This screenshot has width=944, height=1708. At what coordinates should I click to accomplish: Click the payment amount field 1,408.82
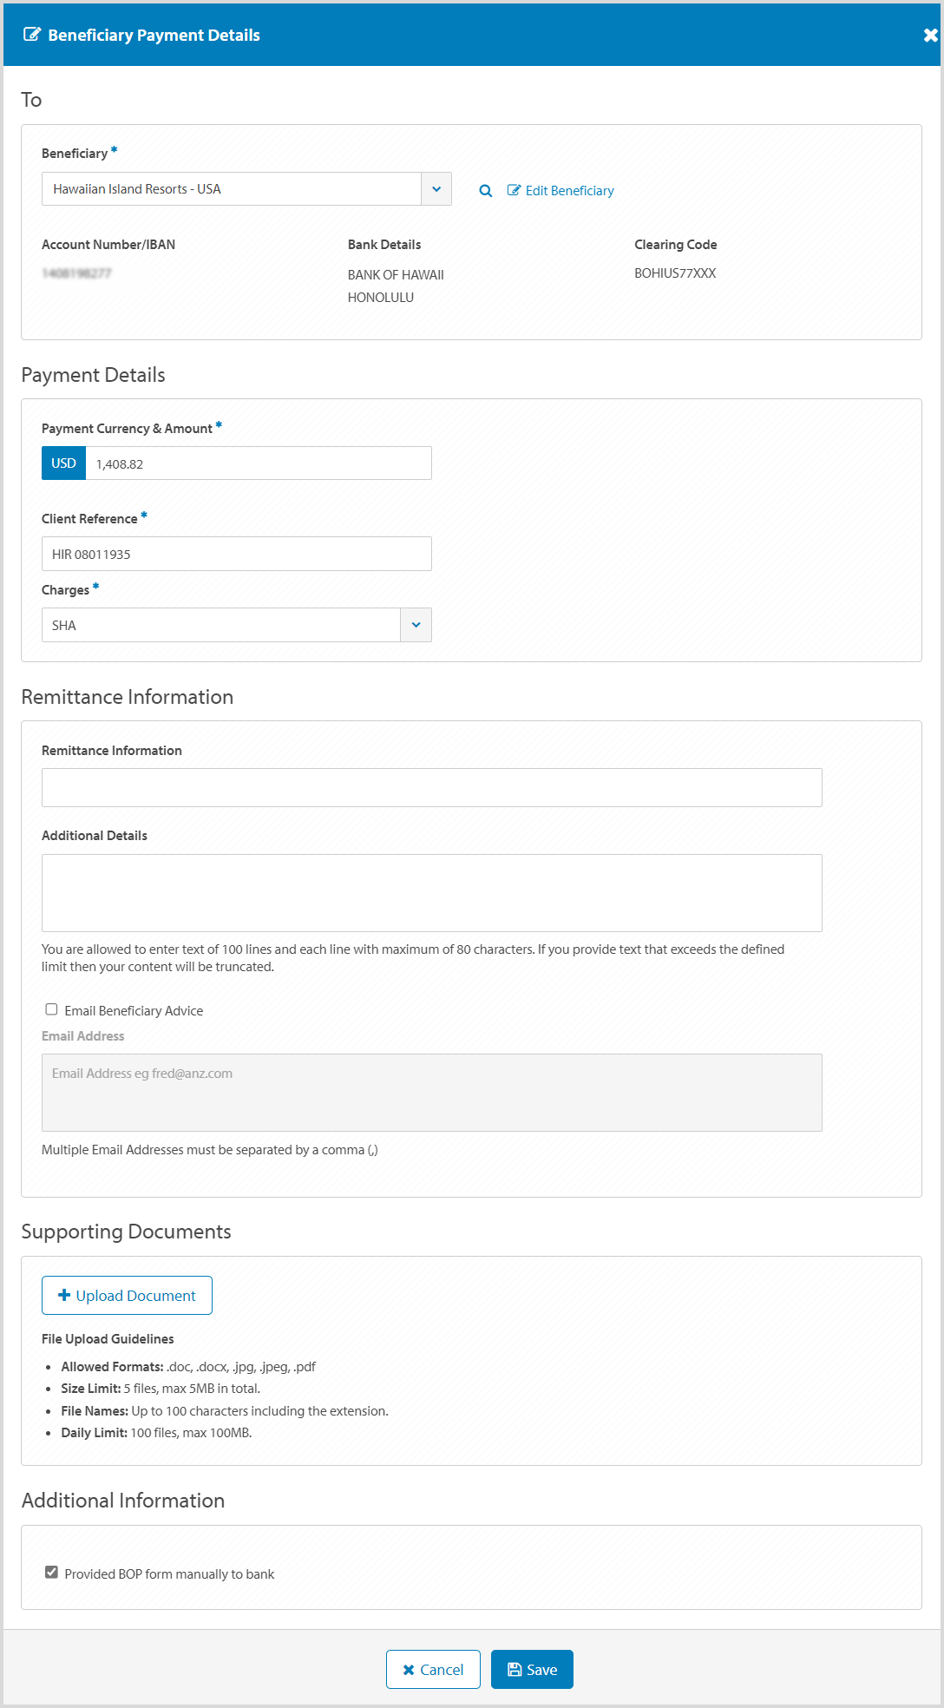pyautogui.click(x=259, y=463)
